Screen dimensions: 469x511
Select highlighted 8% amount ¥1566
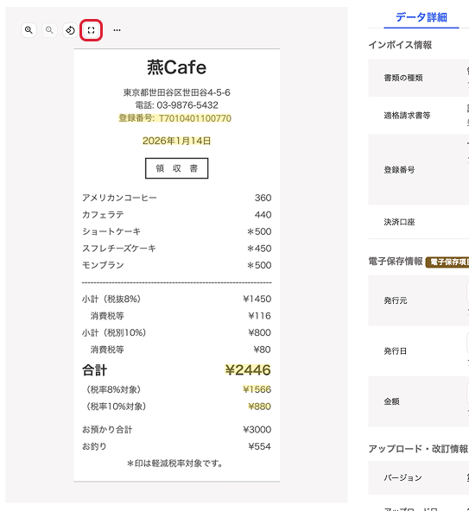click(257, 389)
